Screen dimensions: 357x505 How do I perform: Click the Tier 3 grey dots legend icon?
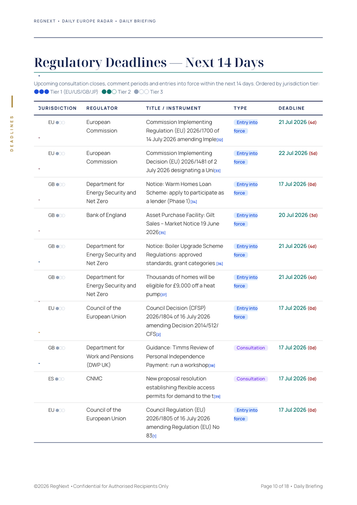[x=141, y=92]
